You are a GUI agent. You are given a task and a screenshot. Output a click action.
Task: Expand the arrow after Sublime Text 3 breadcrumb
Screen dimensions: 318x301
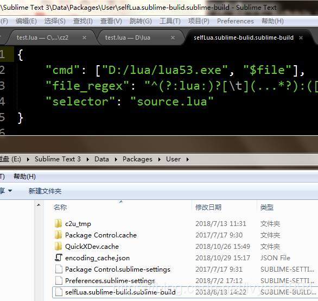click(87, 159)
